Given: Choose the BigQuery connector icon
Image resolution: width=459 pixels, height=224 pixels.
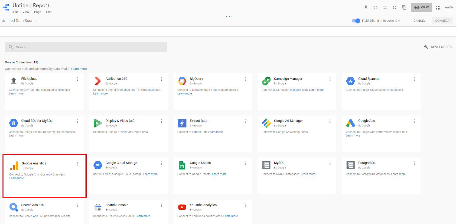Looking at the screenshot, I should click(x=182, y=81).
